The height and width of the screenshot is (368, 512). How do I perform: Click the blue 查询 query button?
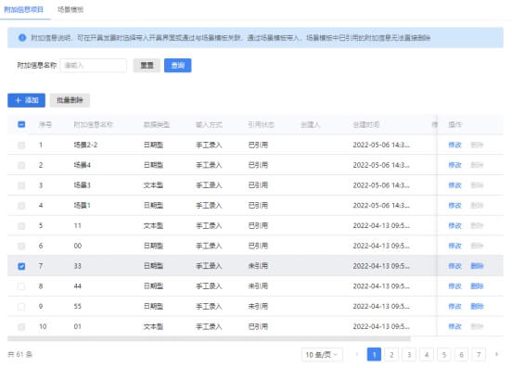178,65
